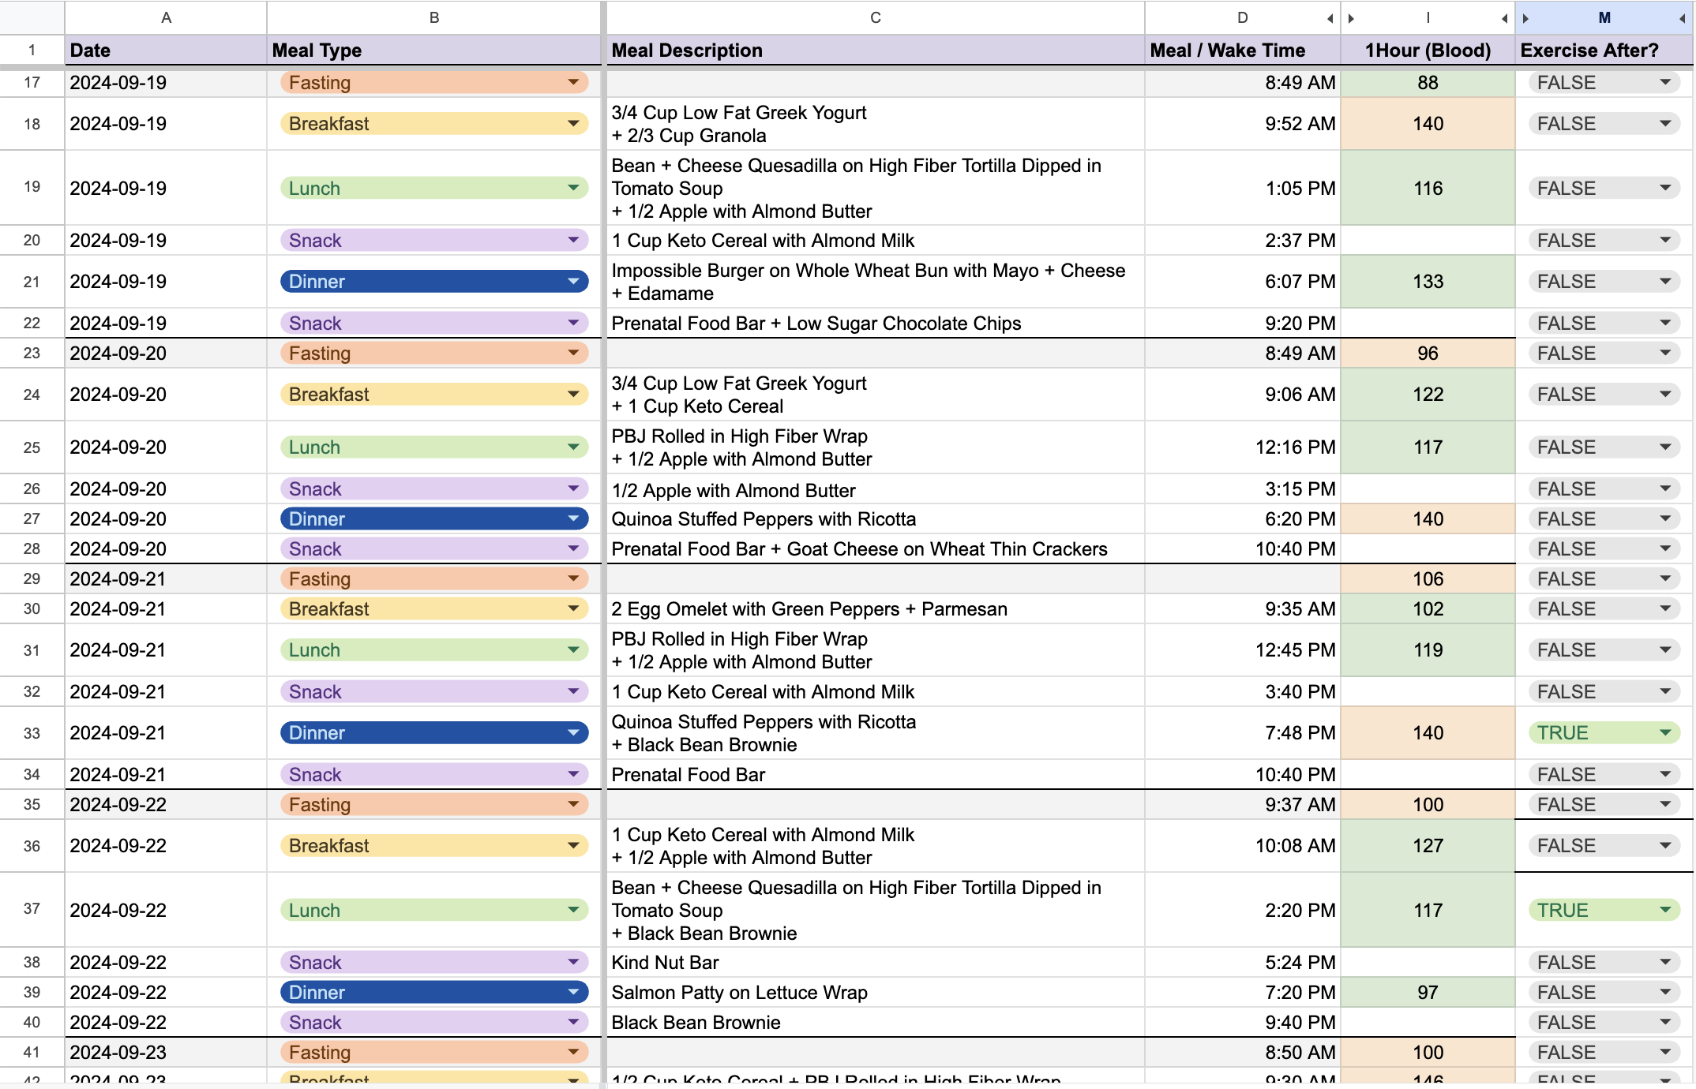Open Dinner meal type dropdown in row 21
This screenshot has width=1696, height=1089.
point(573,281)
